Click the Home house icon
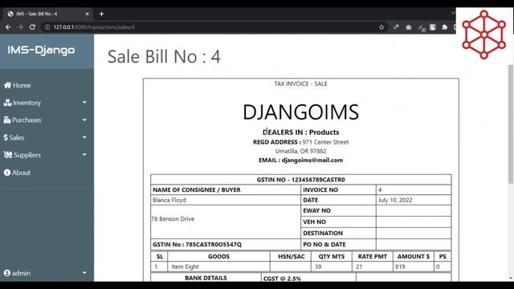Screen dimensions: 514x289 (7, 86)
